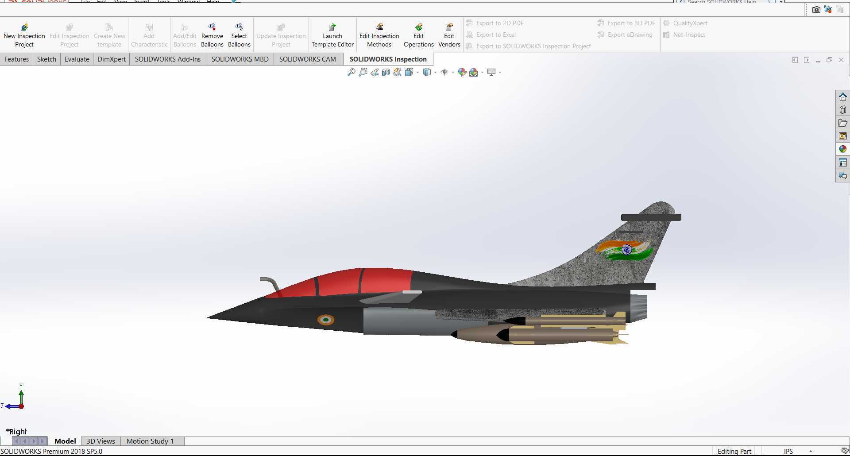This screenshot has width=850, height=456.
Task: Click the Record Video icon
Action: click(828, 9)
